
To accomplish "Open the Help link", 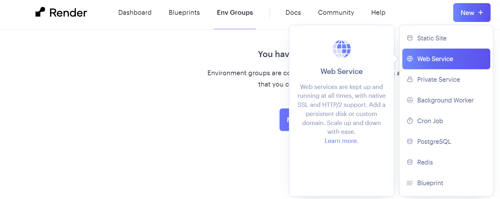I will point(378,13).
